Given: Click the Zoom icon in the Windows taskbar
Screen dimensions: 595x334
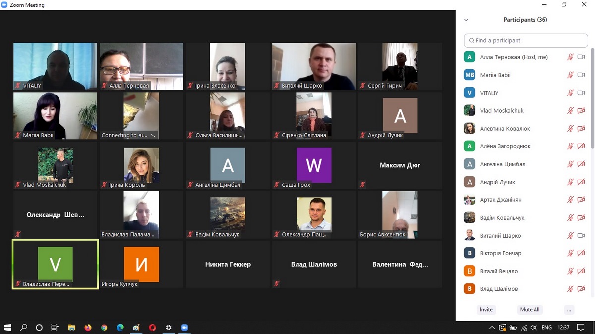Looking at the screenshot, I should coord(185,328).
